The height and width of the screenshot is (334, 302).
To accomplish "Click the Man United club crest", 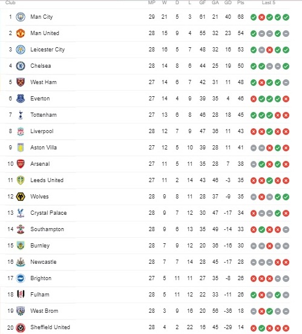I will click(21, 33).
